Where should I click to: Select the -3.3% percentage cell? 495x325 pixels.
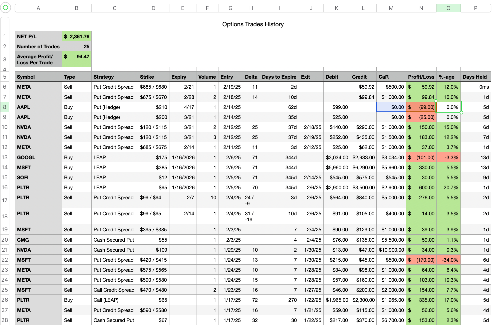[448, 157]
